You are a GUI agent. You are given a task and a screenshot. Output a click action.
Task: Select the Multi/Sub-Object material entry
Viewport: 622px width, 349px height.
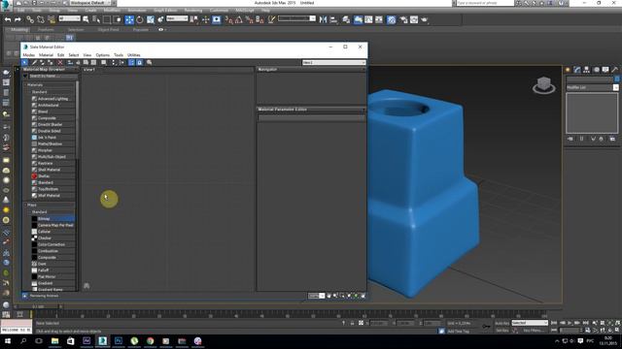pos(53,157)
